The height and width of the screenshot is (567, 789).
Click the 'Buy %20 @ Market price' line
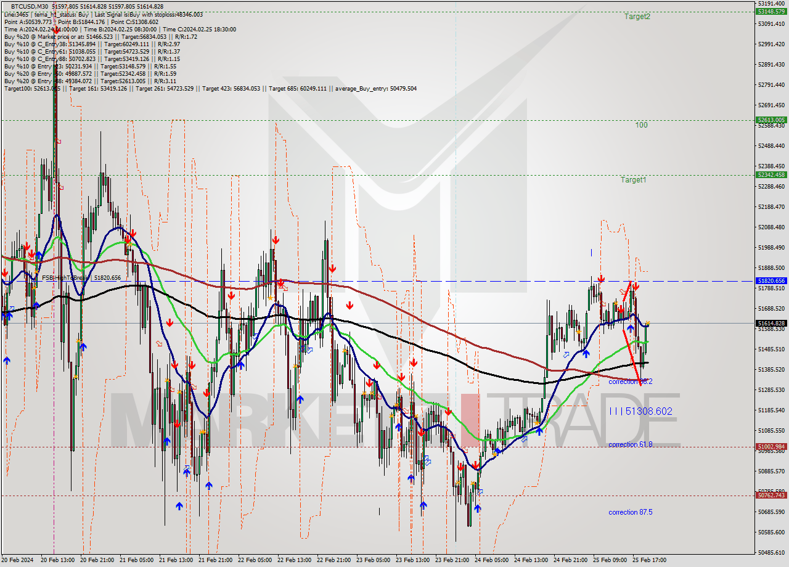(100, 36)
